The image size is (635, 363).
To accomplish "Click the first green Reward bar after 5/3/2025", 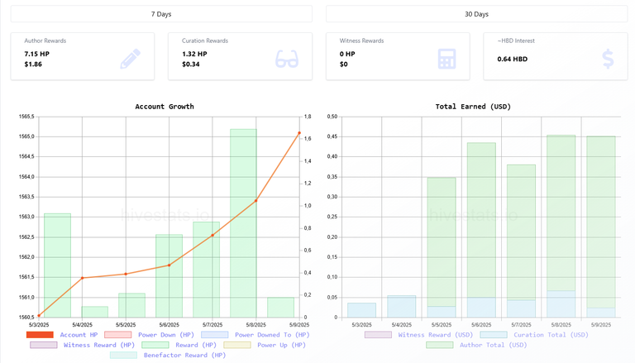I will click(58, 265).
